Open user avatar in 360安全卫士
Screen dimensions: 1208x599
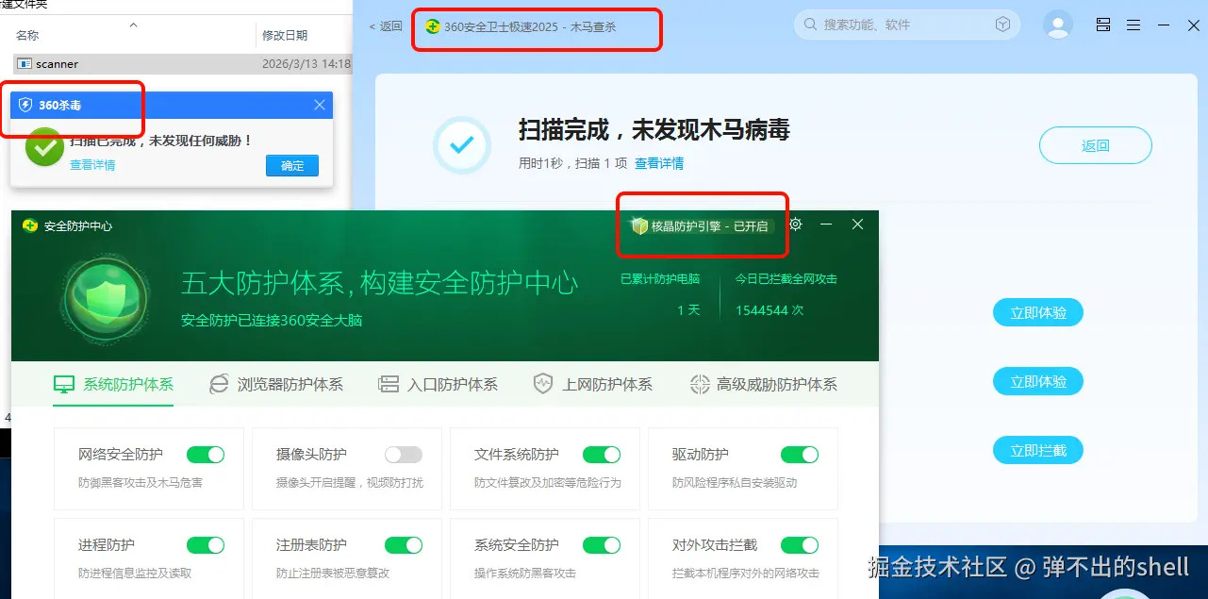pyautogui.click(x=1058, y=25)
